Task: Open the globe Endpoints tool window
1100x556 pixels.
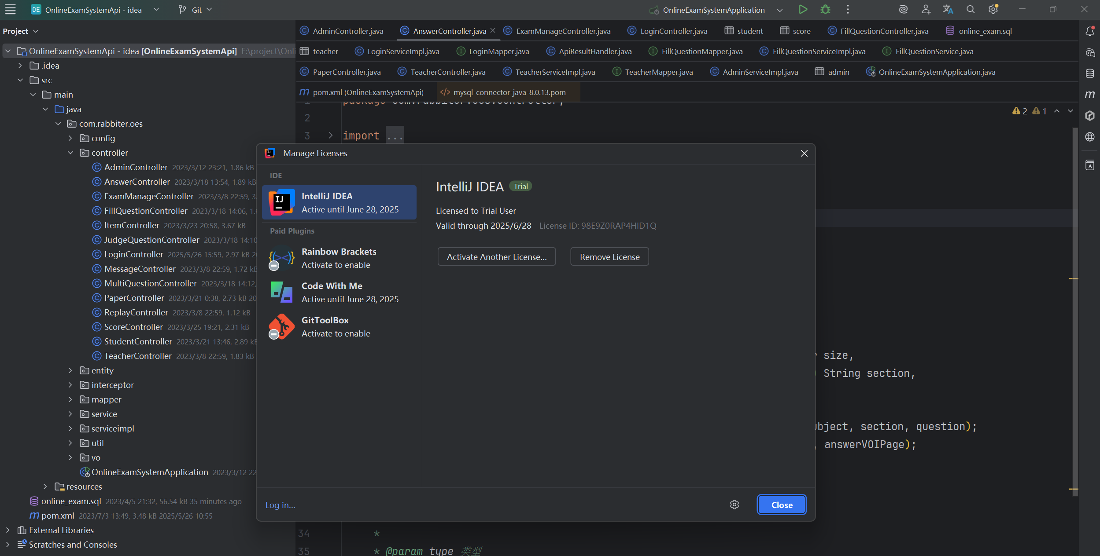Action: point(1090,137)
